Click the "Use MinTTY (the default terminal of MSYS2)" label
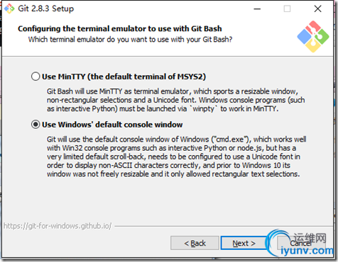The height and width of the screenshot is (262, 338). click(x=124, y=76)
